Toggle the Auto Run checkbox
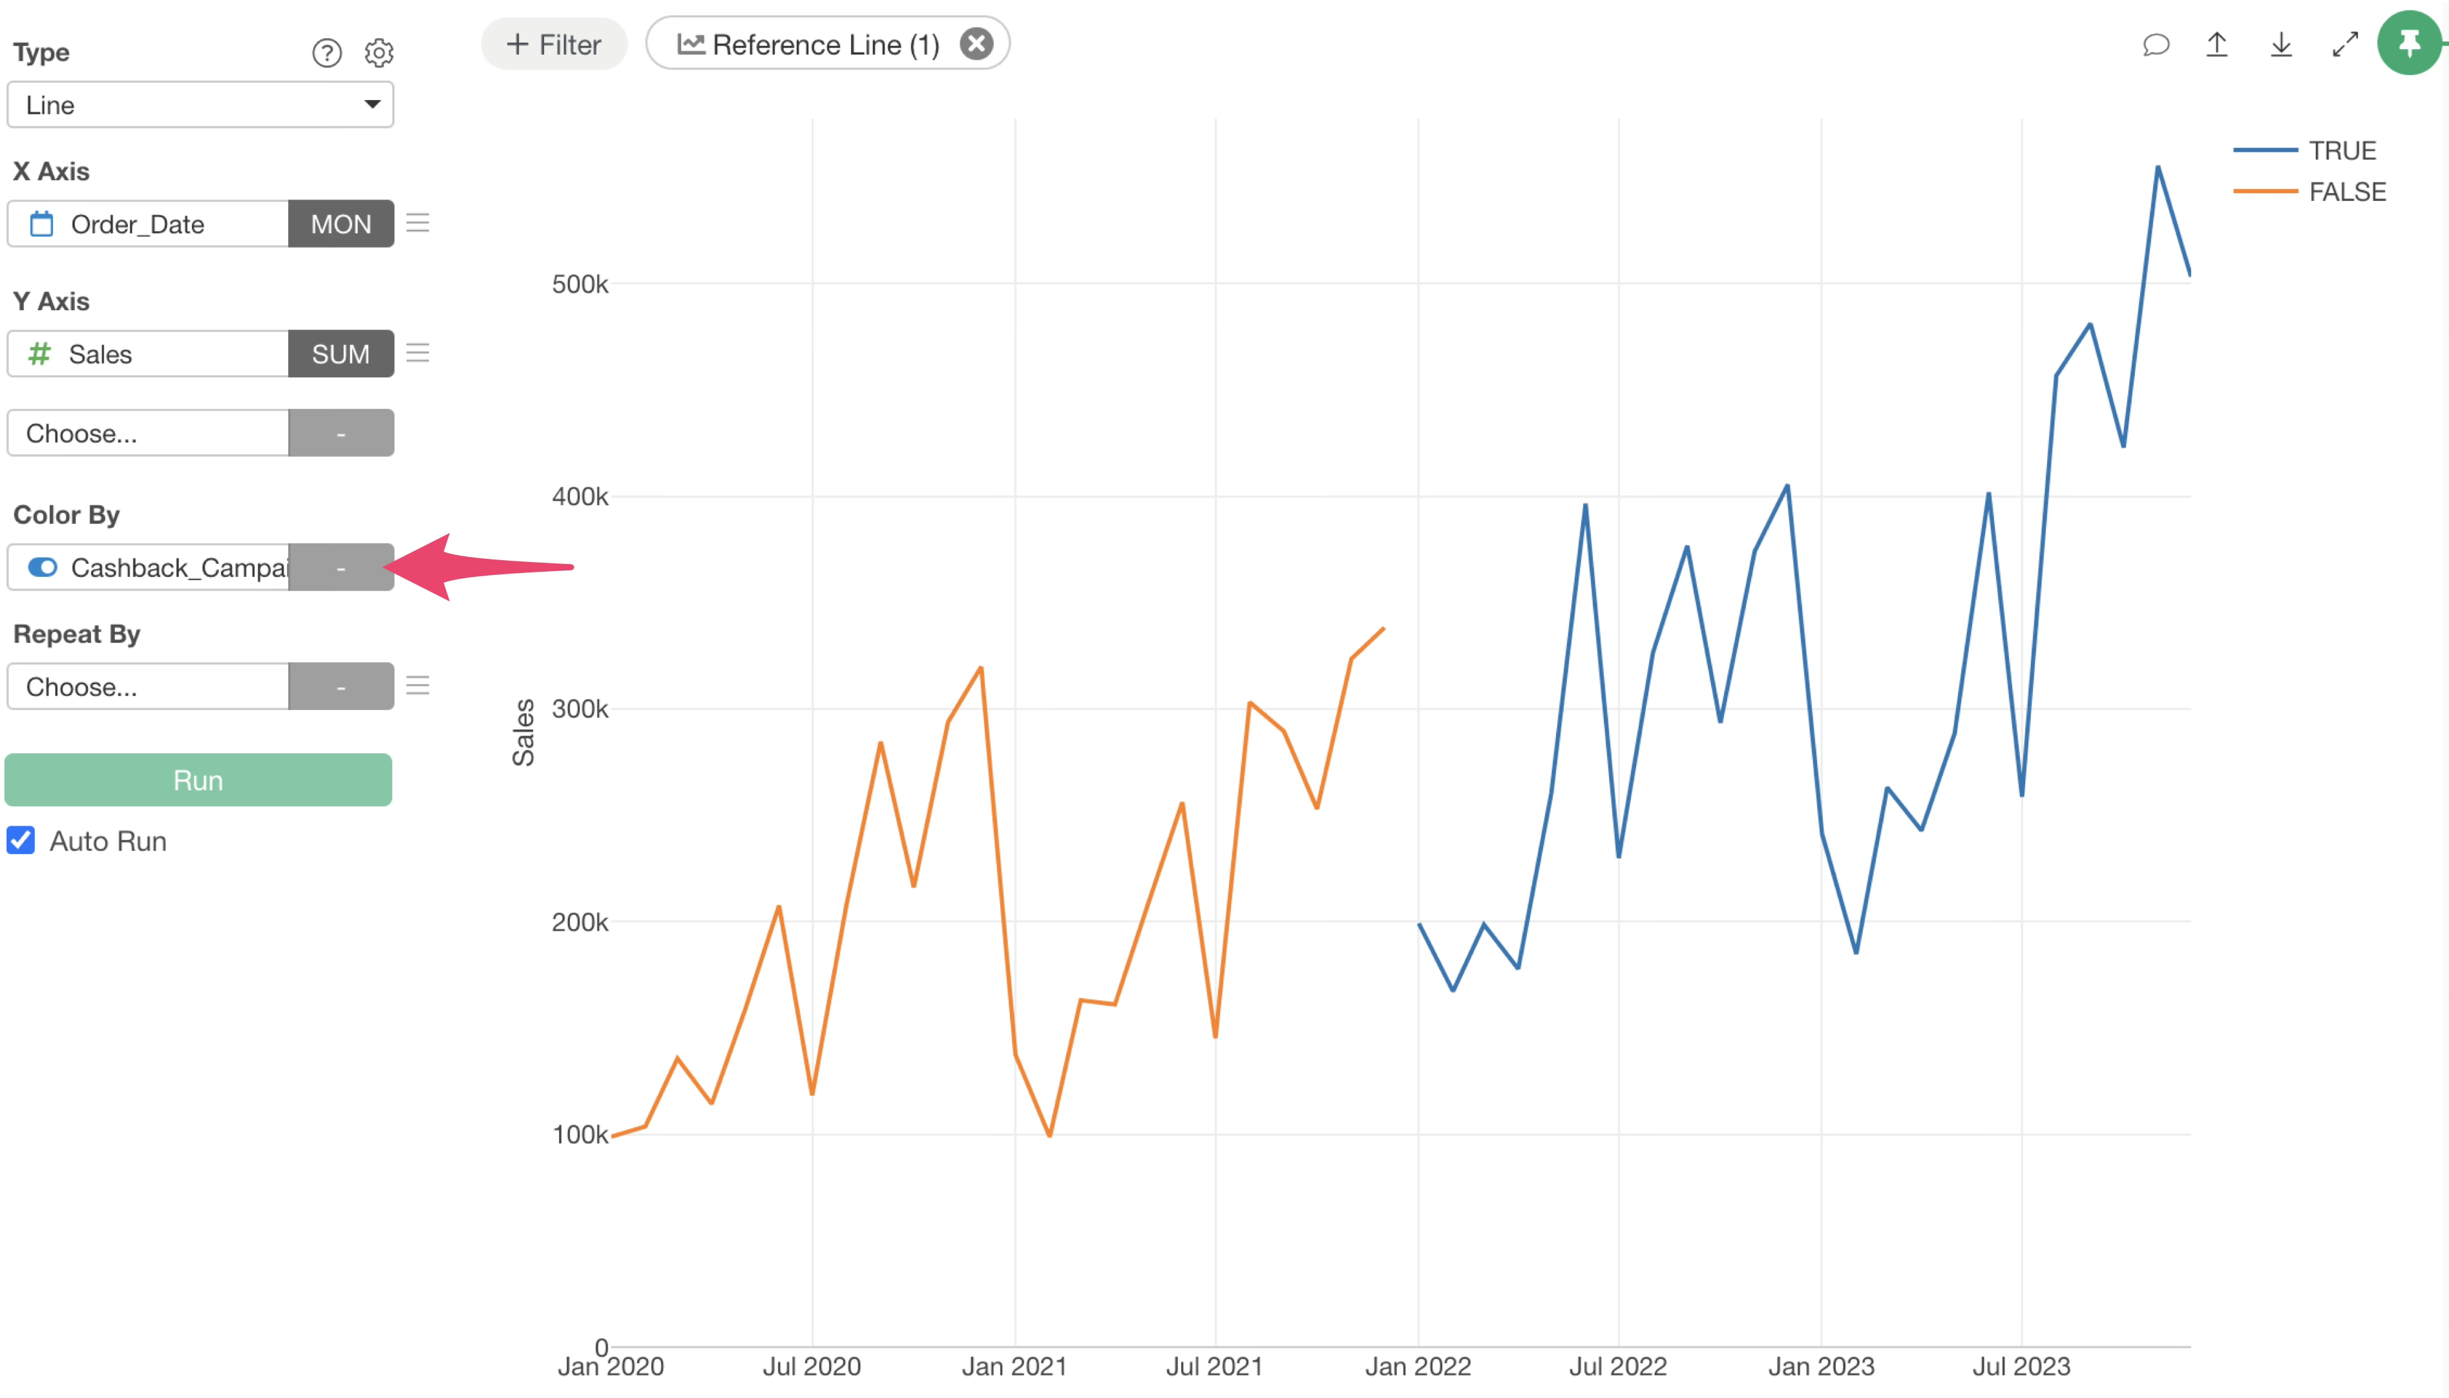The height and width of the screenshot is (1398, 2449). [21, 840]
